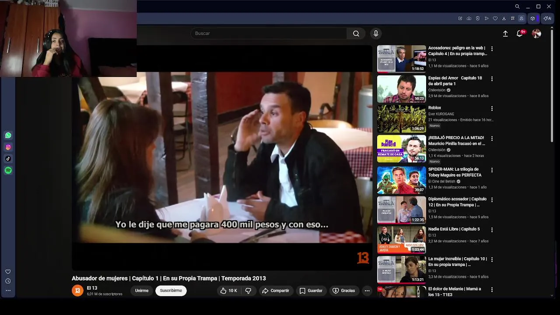The width and height of the screenshot is (560, 315).
Task: Open options menu for La mujer increíble video
Action: pos(492,259)
